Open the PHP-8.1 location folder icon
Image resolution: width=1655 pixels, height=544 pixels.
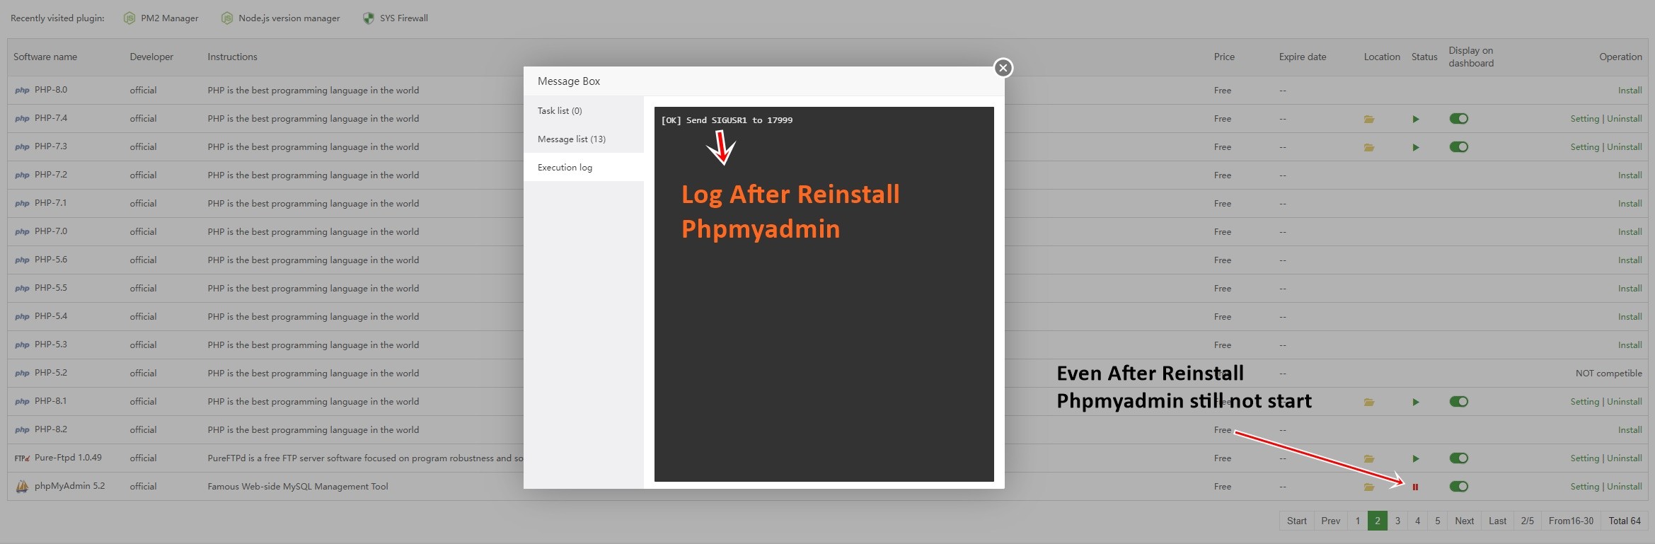point(1369,402)
